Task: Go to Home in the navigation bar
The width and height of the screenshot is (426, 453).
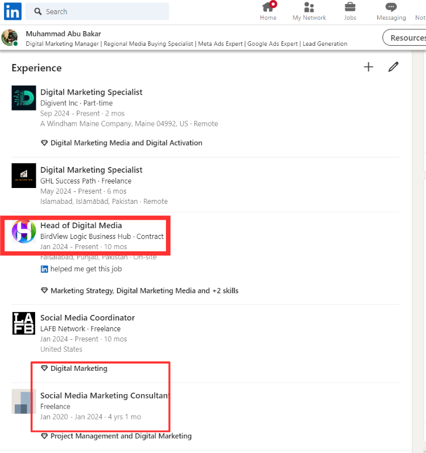Action: coord(268,11)
